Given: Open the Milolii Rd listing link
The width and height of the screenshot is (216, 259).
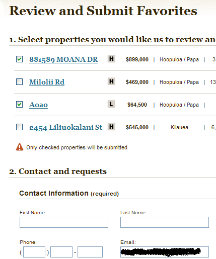Looking at the screenshot, I should click(x=47, y=82).
